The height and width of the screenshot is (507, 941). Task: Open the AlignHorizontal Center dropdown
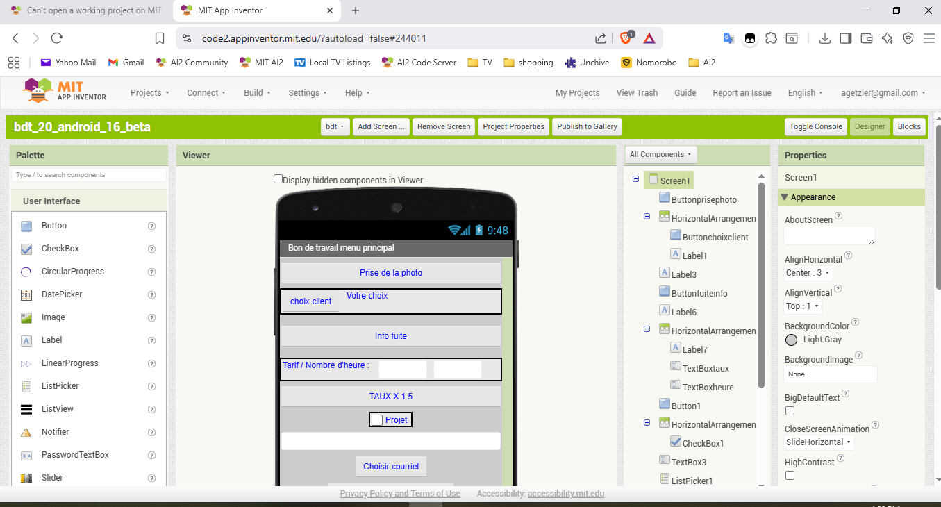coord(808,273)
